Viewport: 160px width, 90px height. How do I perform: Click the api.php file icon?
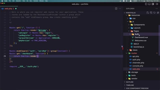coord(130,56)
